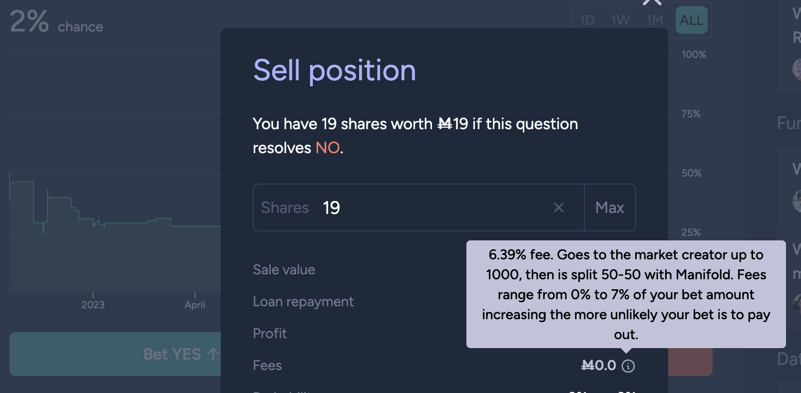Click the Shares input field showing 19

(x=418, y=207)
